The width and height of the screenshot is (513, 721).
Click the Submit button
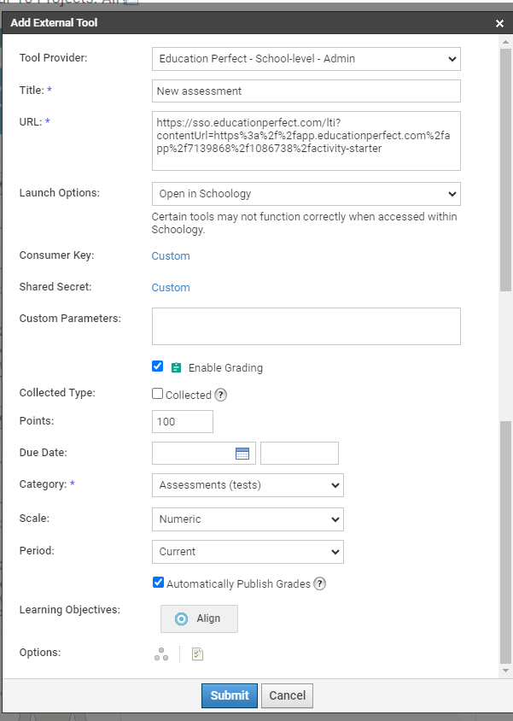(230, 695)
